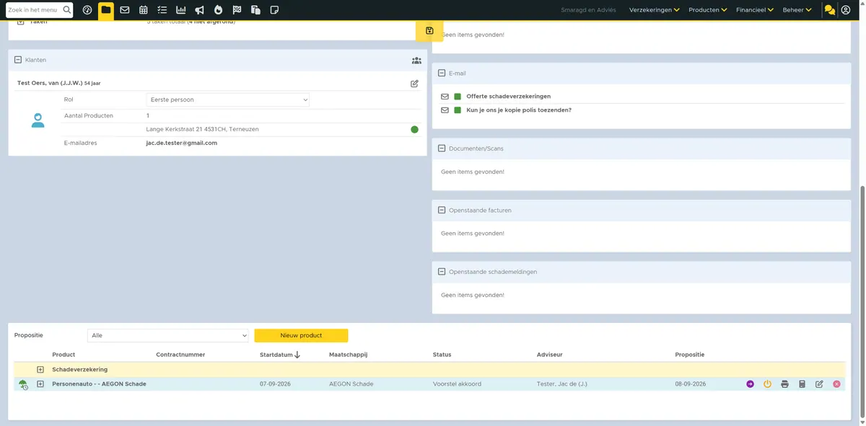Click the orange power icon on Personenauto row
Viewport: 866px width, 426px height.
(x=767, y=384)
